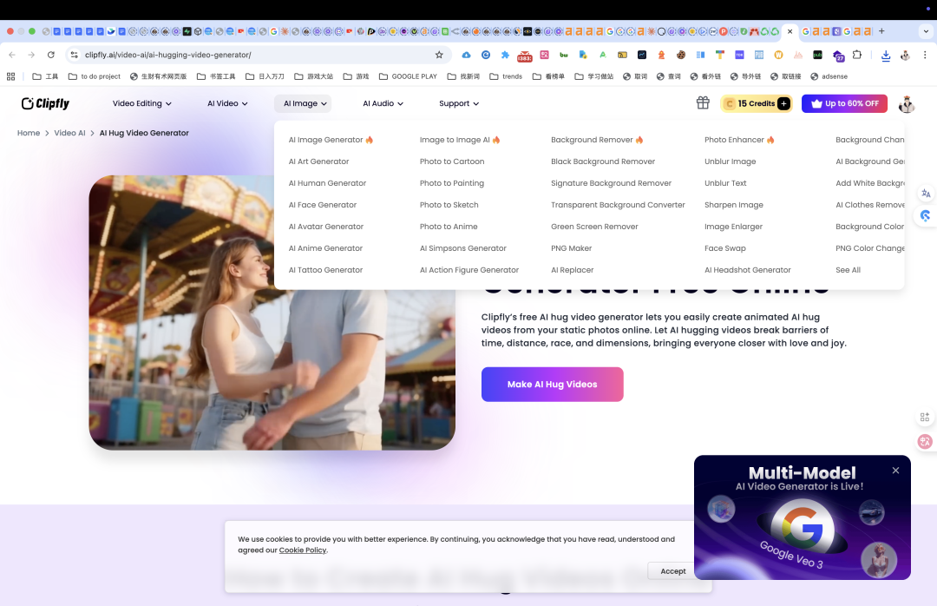Screen dimensions: 937x606
Task: Choose AI Simpsons Generator
Action: [x=462, y=248]
